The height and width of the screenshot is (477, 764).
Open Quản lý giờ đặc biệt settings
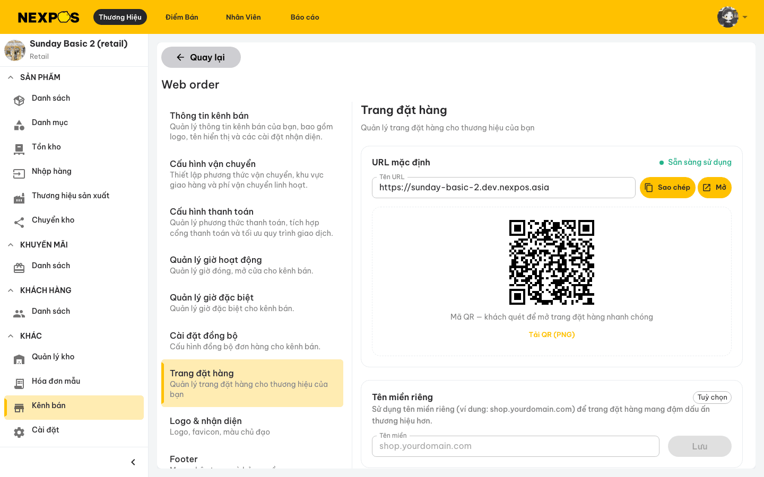click(x=252, y=303)
